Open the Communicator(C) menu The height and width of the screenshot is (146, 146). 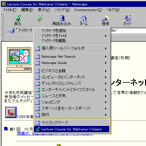tap(88, 10)
